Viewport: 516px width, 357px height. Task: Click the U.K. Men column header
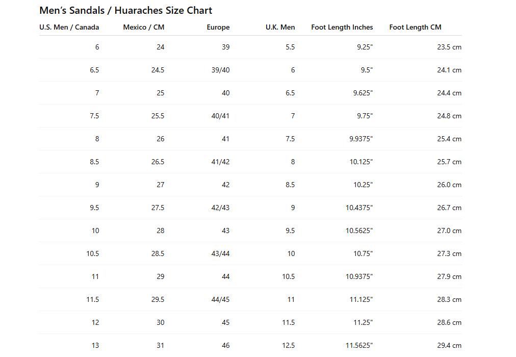point(280,28)
